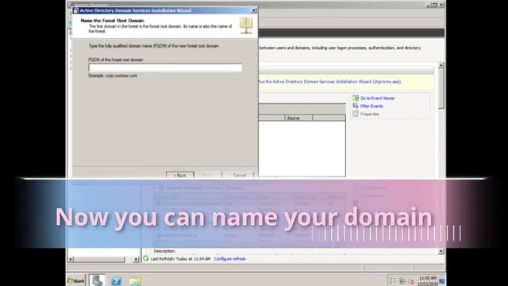
Task: Click the right arrow of the tree pane scrollbar
Action: (x=137, y=260)
